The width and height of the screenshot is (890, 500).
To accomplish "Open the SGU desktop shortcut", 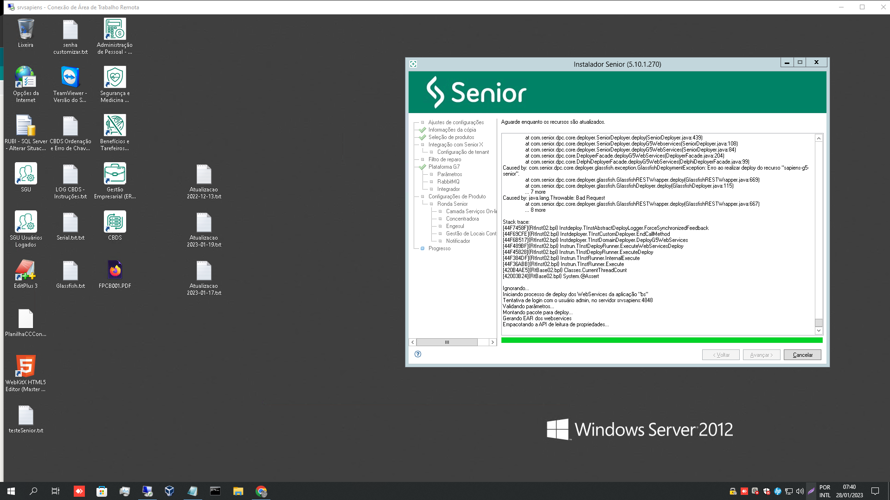I will click(x=26, y=177).
